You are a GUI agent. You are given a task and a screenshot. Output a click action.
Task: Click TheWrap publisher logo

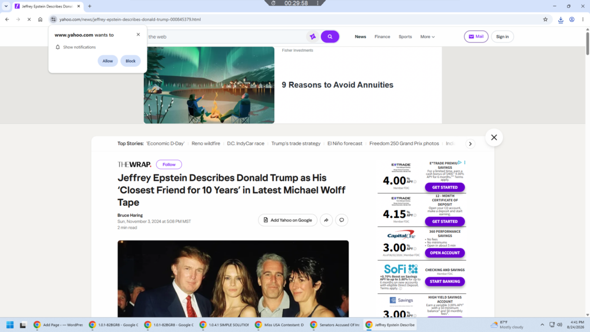(x=134, y=164)
